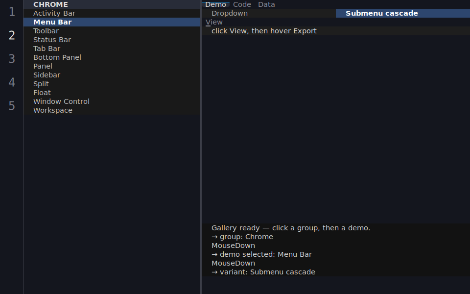This screenshot has width=470, height=294.
Task: Pick the Panel demo entry
Action: pyautogui.click(x=112, y=66)
